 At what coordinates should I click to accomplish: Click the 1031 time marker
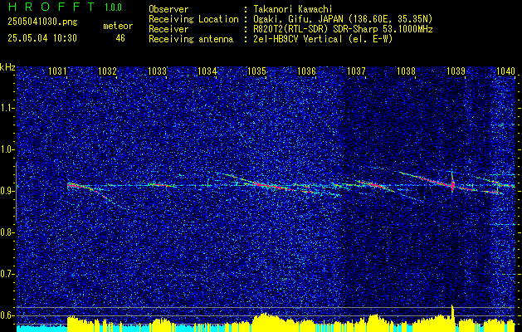57,71
